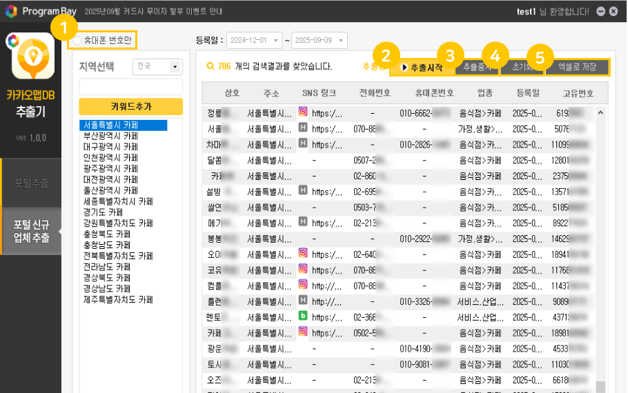Click the ProgramBay logo in title bar
The height and width of the screenshot is (393, 628).
click(x=11, y=11)
